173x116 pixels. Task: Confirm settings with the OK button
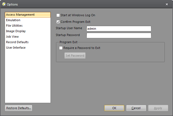(114, 108)
